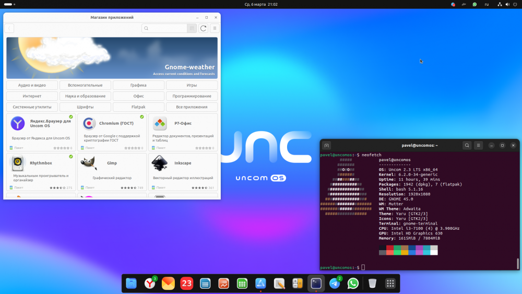Open the Программирование category
The image size is (522, 294).
tap(192, 96)
